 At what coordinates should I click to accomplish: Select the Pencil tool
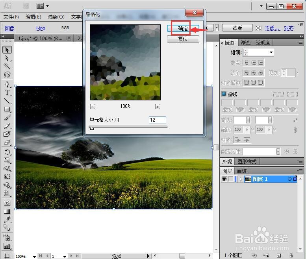click(7, 126)
